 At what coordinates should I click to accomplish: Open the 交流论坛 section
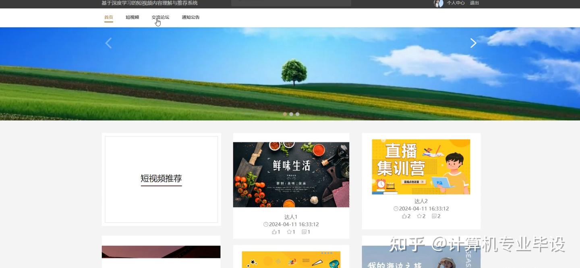point(160,17)
